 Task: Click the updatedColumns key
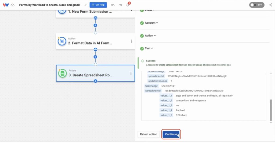tap(157, 81)
